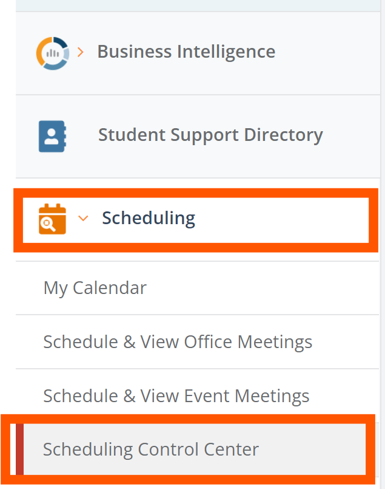Click Schedule & View Event Meetings
The width and height of the screenshot is (385, 489).
tap(176, 395)
